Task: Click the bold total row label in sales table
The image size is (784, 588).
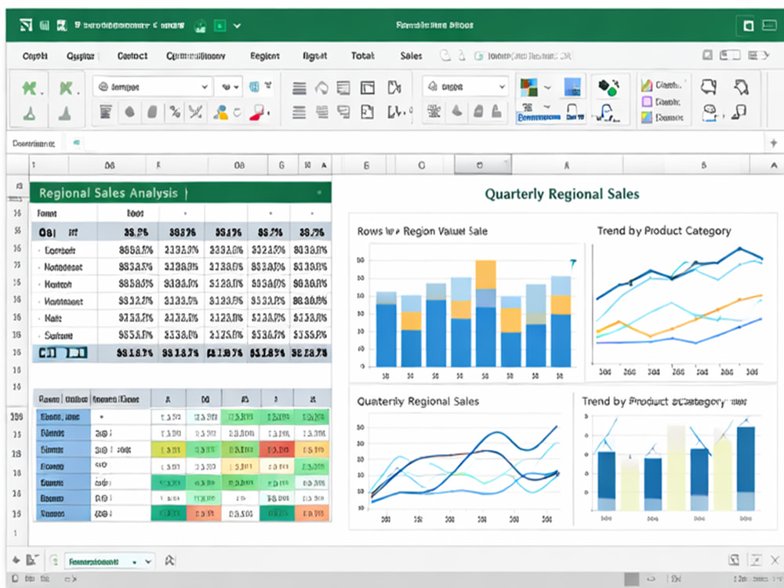Action: click(x=63, y=353)
